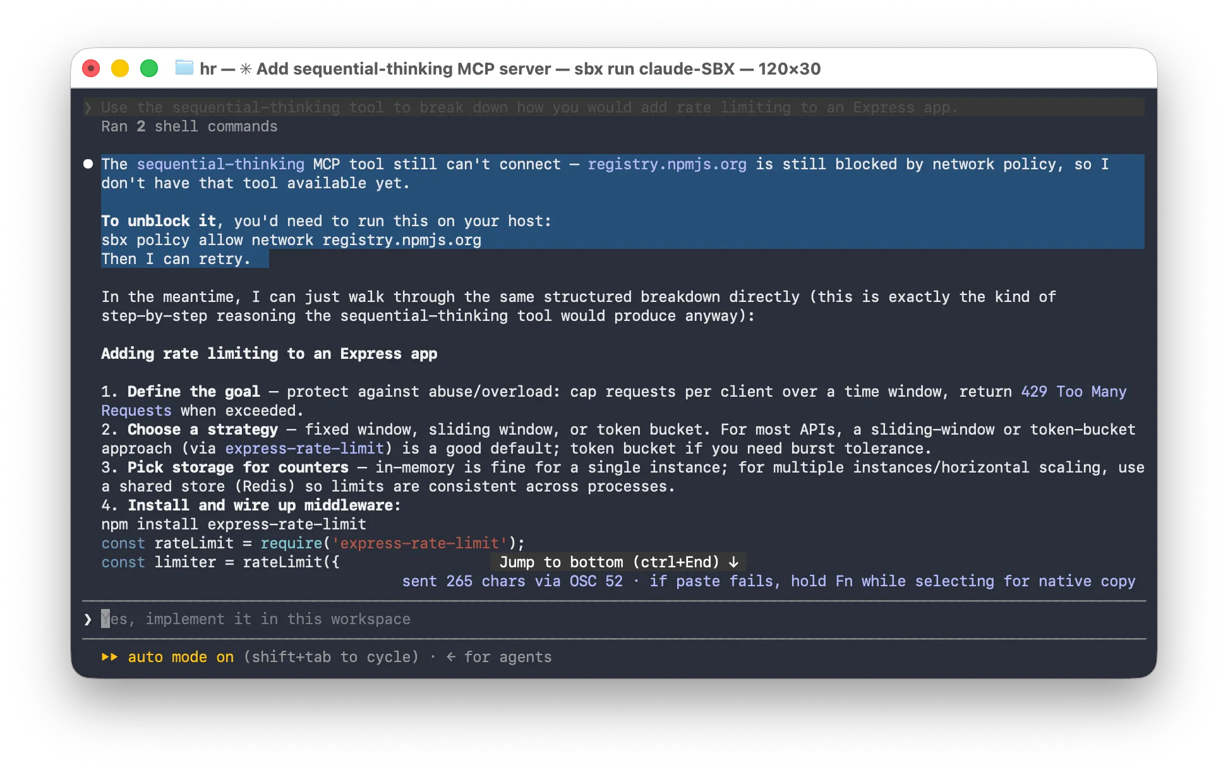Click the left arrow 'for agents' hint
The image size is (1228, 772).
point(499,657)
